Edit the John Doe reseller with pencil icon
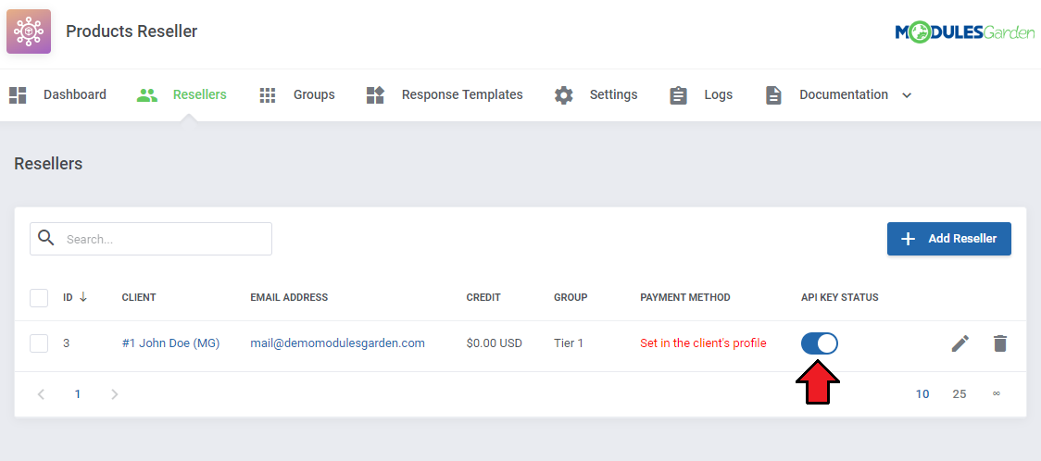The image size is (1041, 461). pos(960,343)
